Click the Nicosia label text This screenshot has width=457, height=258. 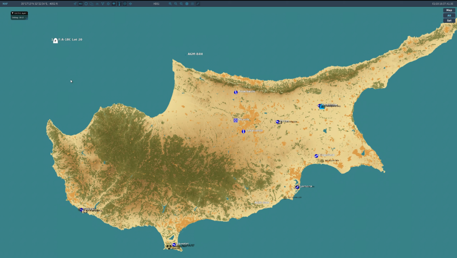coord(244,119)
